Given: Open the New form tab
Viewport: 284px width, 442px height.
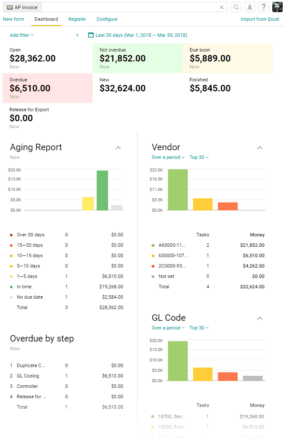Looking at the screenshot, I should [x=13, y=19].
